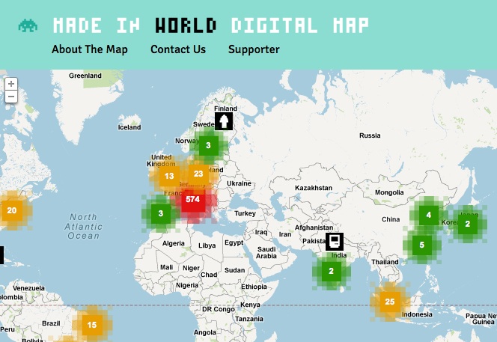The width and height of the screenshot is (497, 342).
Task: Click the space invader logo icon
Action: point(28,25)
